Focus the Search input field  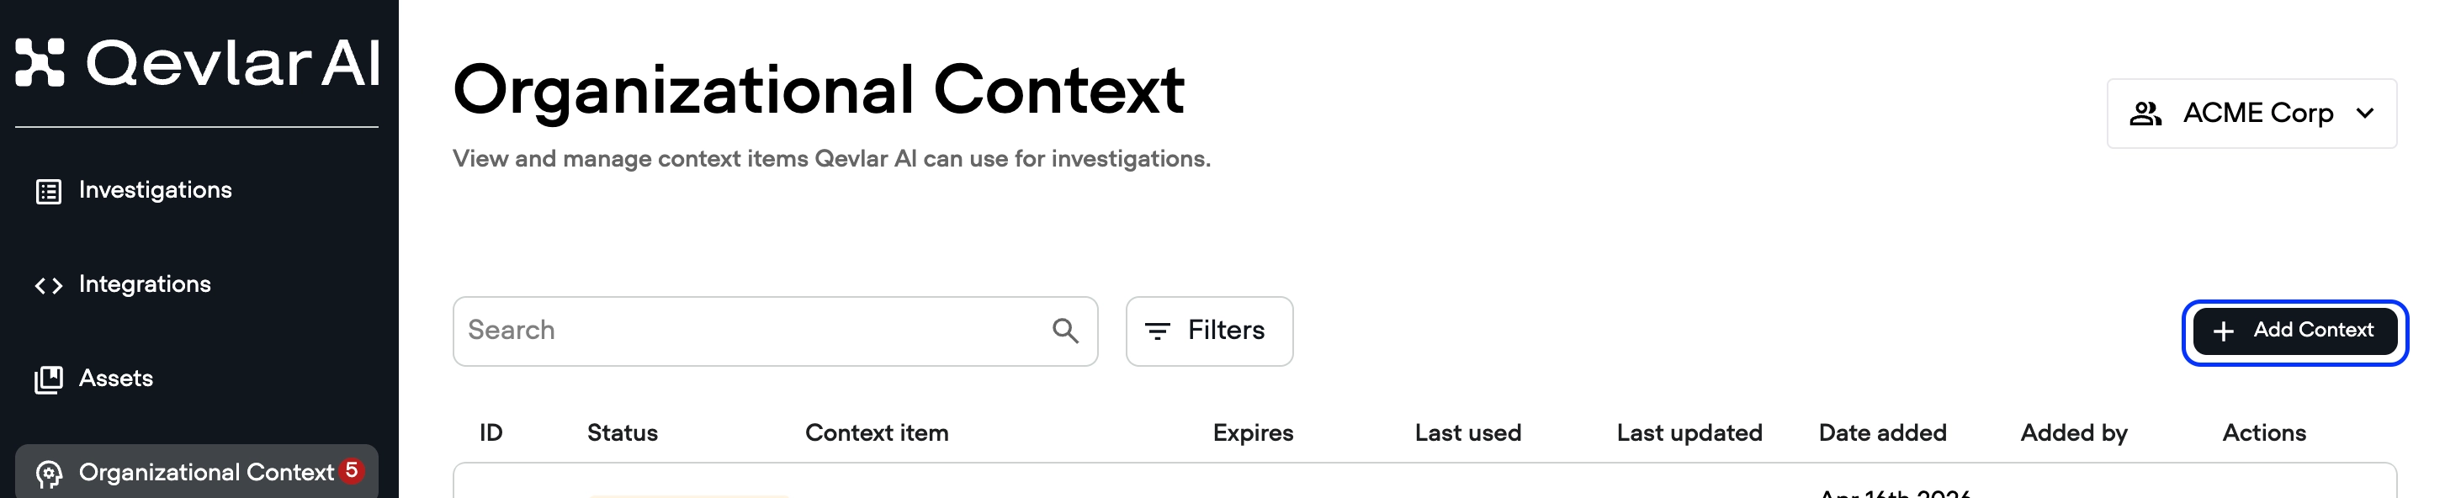pyautogui.click(x=750, y=331)
